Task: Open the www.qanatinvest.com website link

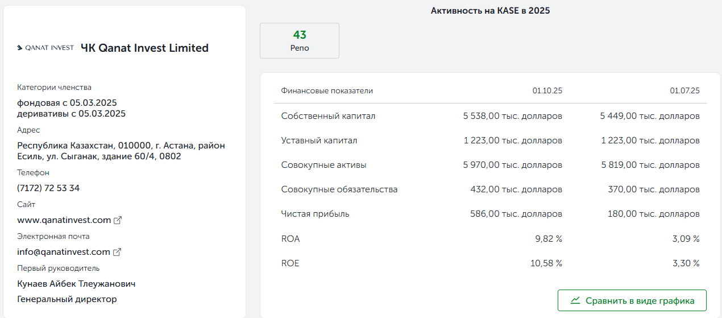Action: coord(64,220)
